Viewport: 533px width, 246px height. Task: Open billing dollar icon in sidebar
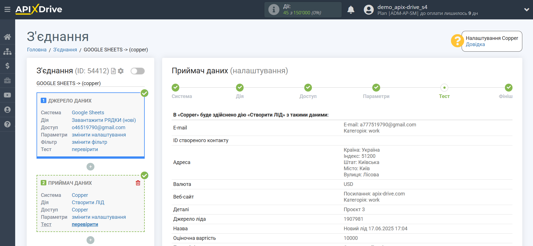tap(7, 66)
